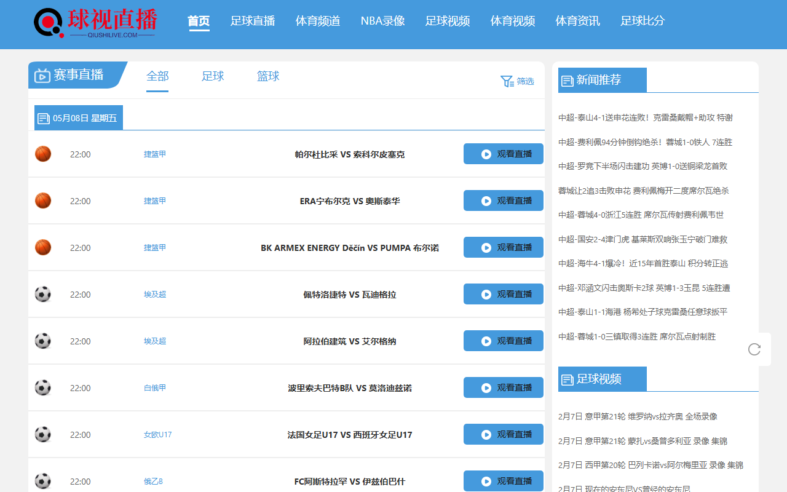787x492 pixels.
Task: Click 22:00 time in 阿拉伯建筑 row
Action: click(x=80, y=341)
